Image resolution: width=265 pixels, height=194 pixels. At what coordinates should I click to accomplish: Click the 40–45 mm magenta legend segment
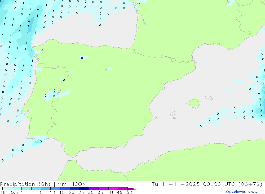(x=113, y=189)
